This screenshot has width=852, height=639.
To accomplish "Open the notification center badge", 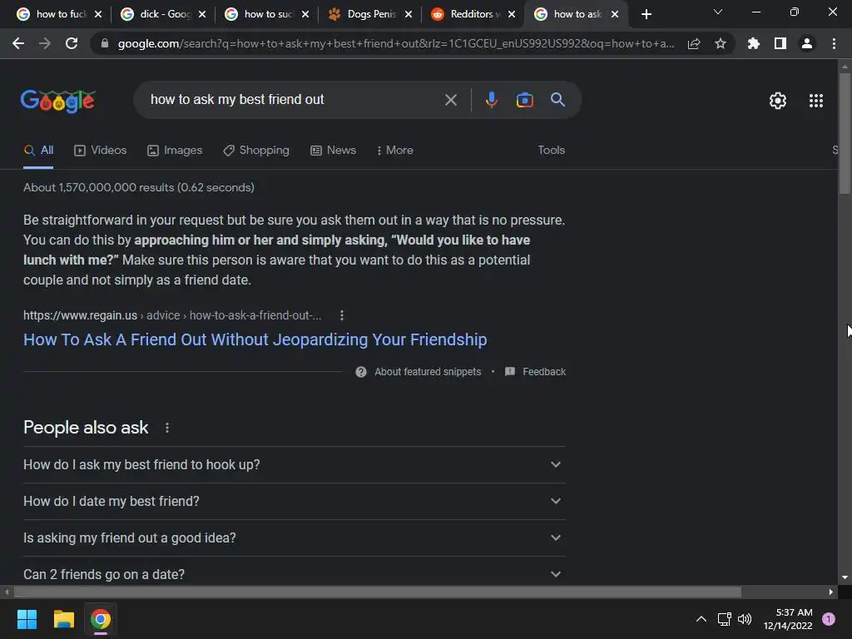I will point(828,619).
